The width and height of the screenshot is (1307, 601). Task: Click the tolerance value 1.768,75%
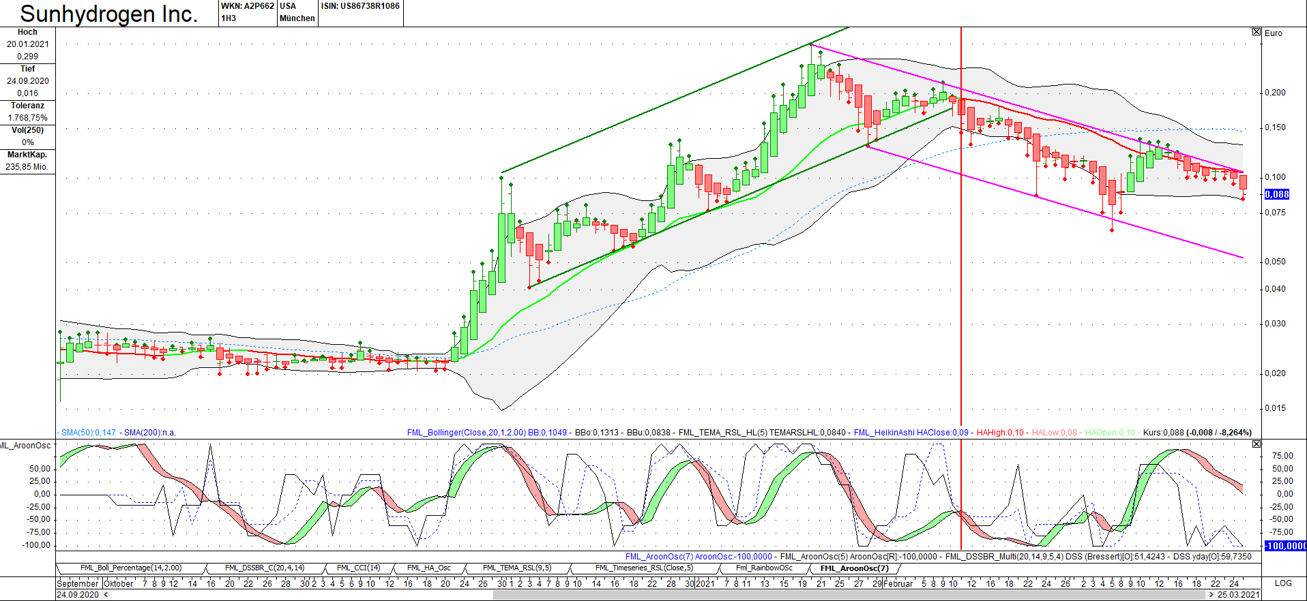(x=28, y=118)
